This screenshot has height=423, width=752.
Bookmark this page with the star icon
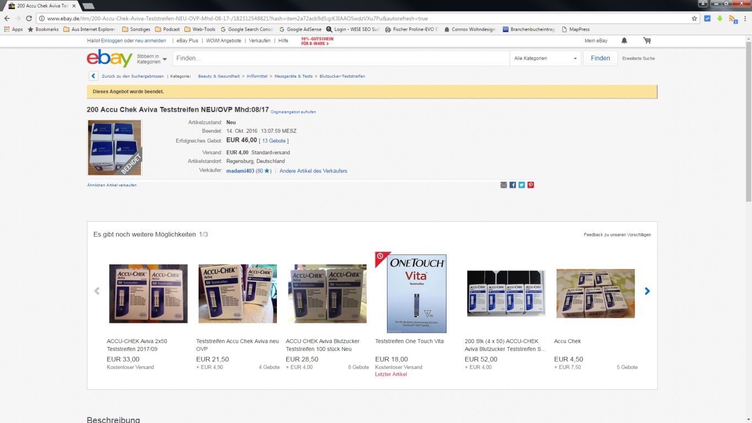(x=694, y=18)
